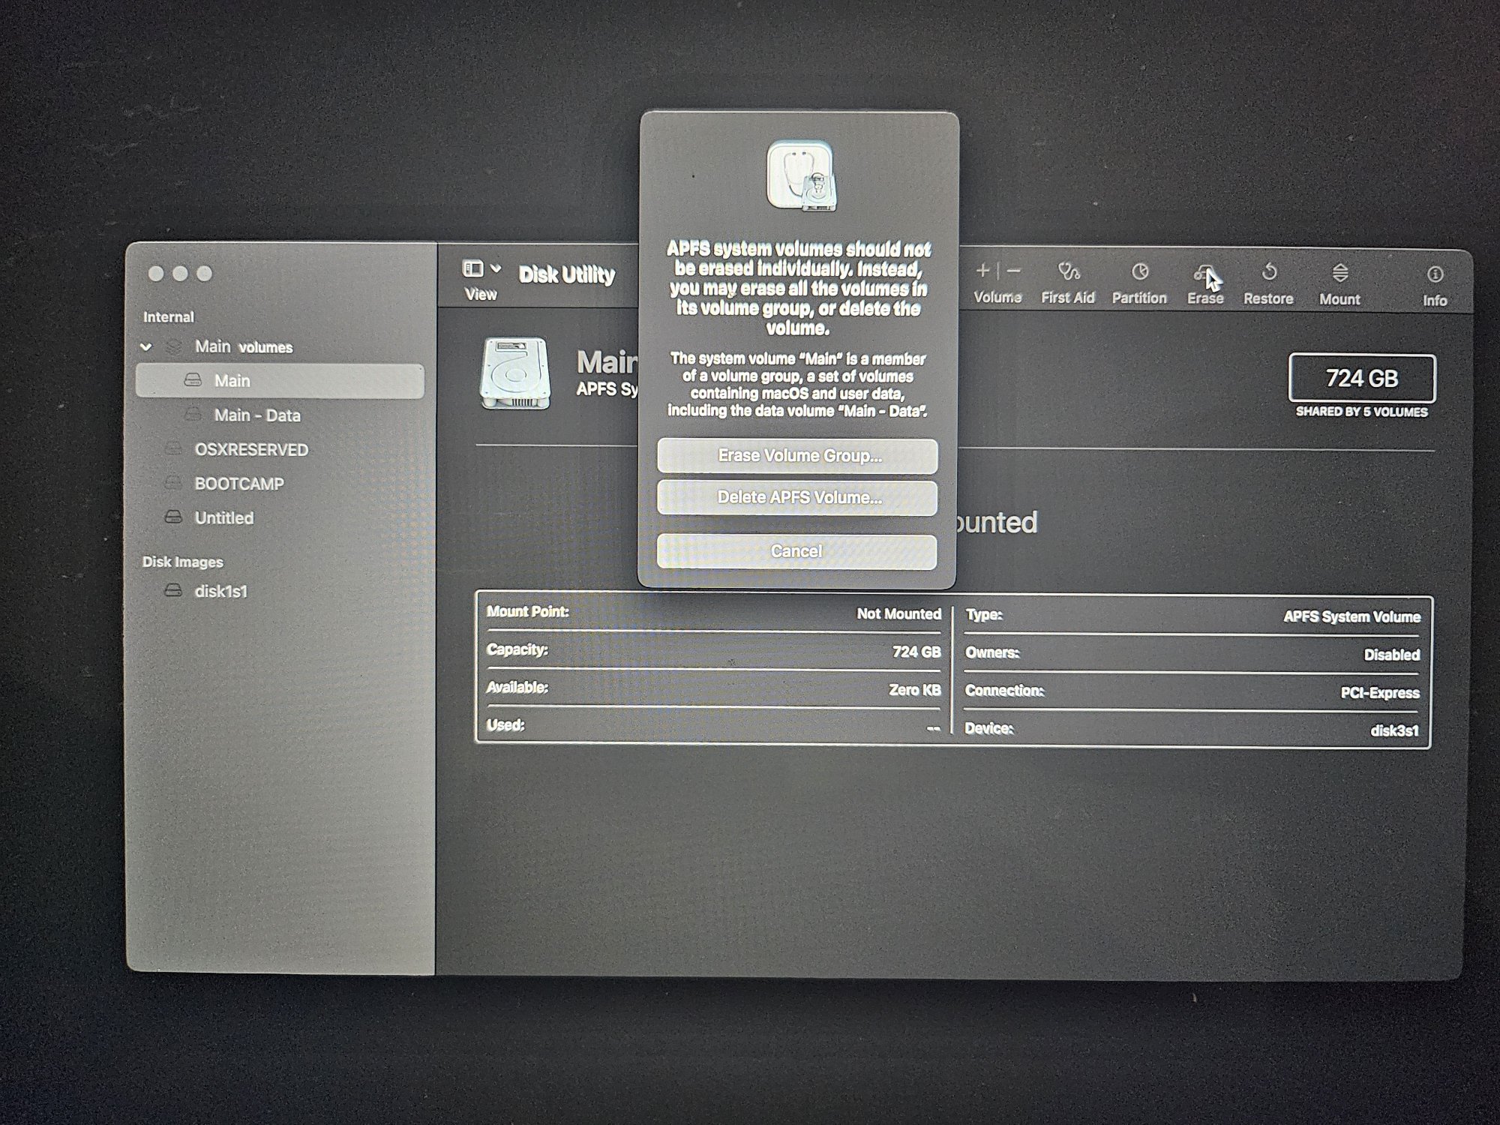1500x1125 pixels.
Task: Select the Untitled volume in sidebar
Action: (223, 518)
